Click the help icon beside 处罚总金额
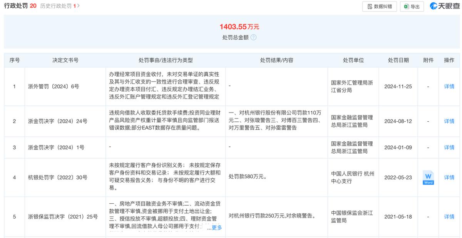 tap(253, 37)
